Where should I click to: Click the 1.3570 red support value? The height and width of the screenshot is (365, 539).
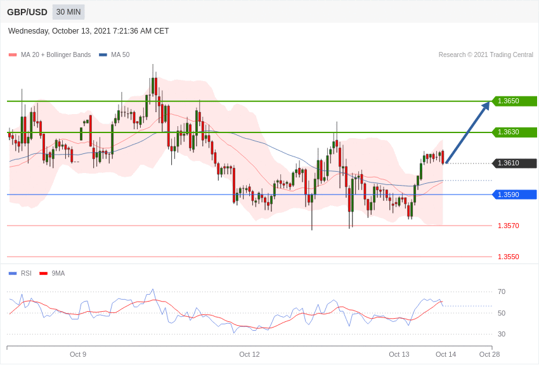[x=509, y=226]
